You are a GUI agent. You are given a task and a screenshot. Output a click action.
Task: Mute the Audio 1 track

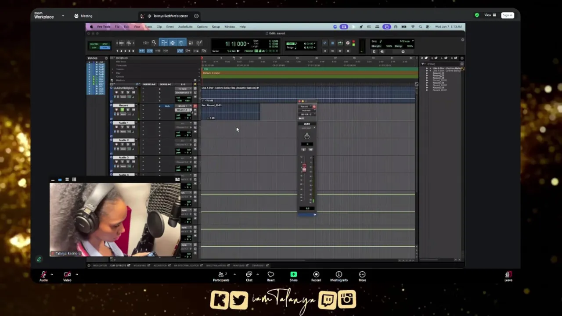(x=133, y=127)
